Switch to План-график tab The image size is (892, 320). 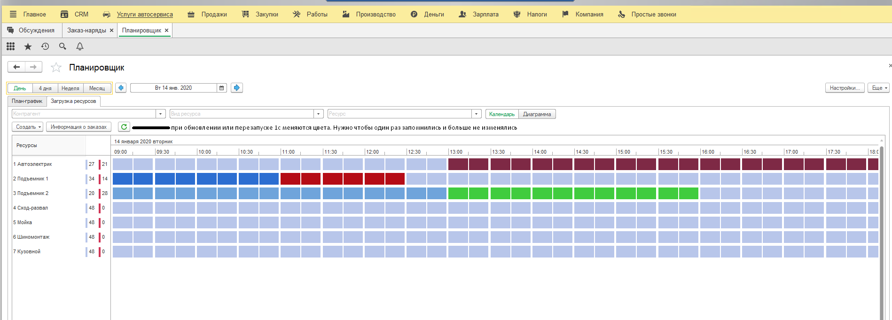tap(27, 101)
